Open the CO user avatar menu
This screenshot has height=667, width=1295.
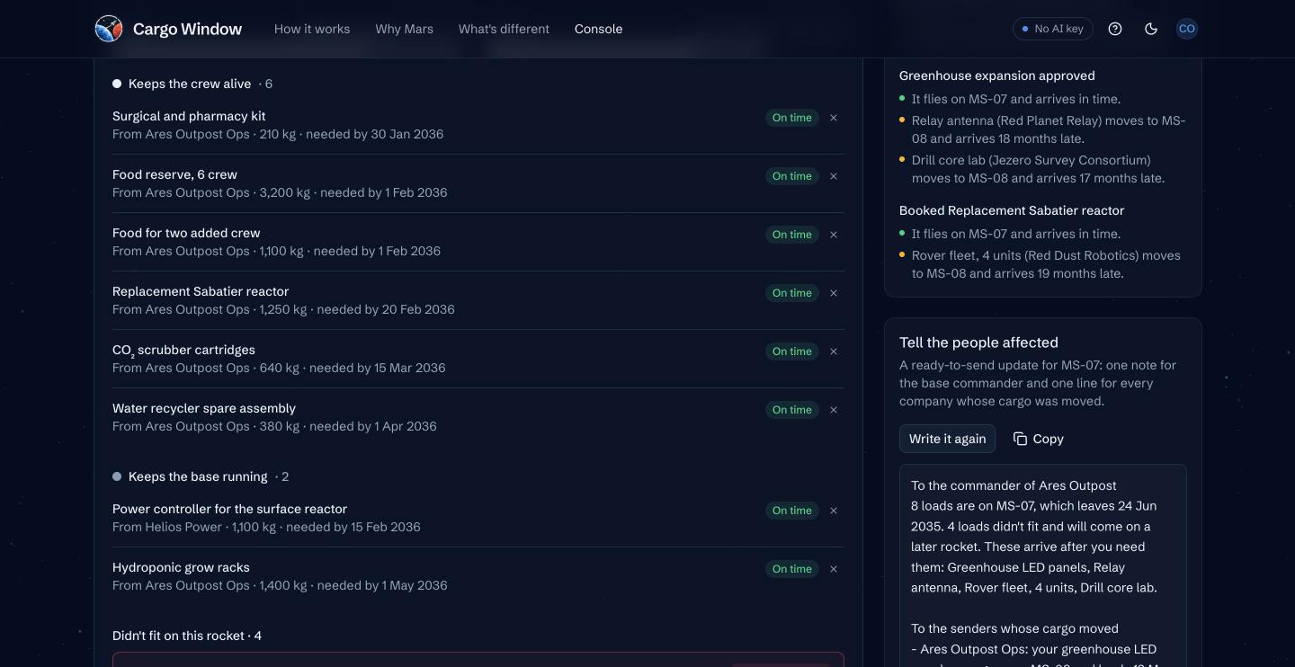pos(1187,29)
